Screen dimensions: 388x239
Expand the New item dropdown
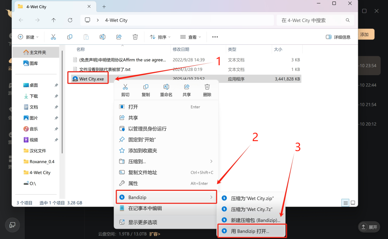click(28, 37)
